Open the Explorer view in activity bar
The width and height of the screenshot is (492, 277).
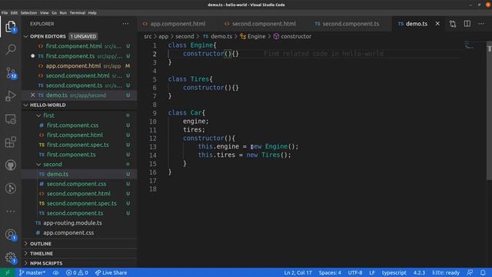pos(11,27)
